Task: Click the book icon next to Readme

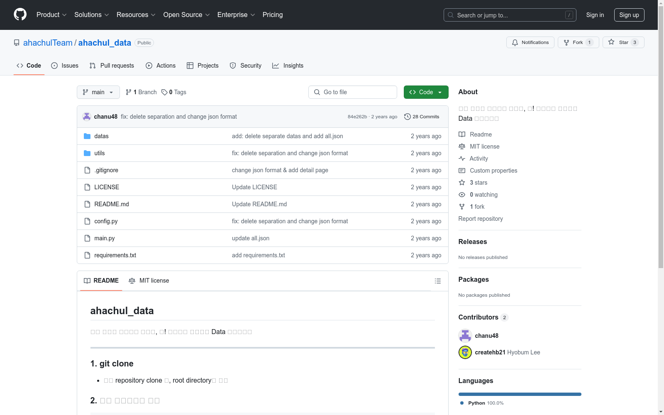Action: click(x=462, y=134)
